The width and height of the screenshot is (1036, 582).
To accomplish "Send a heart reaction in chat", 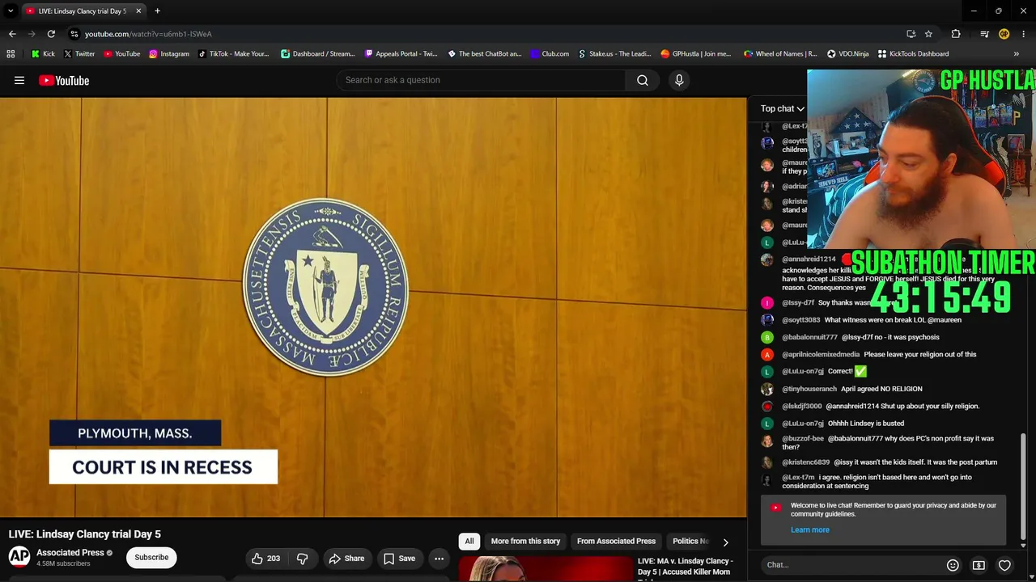I will 1004,565.
